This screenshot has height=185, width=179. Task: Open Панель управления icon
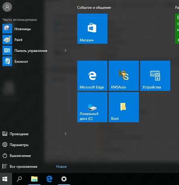(7, 51)
